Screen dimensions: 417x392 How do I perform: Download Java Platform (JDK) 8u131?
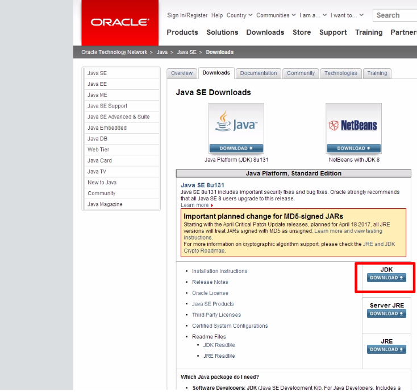pos(236,148)
